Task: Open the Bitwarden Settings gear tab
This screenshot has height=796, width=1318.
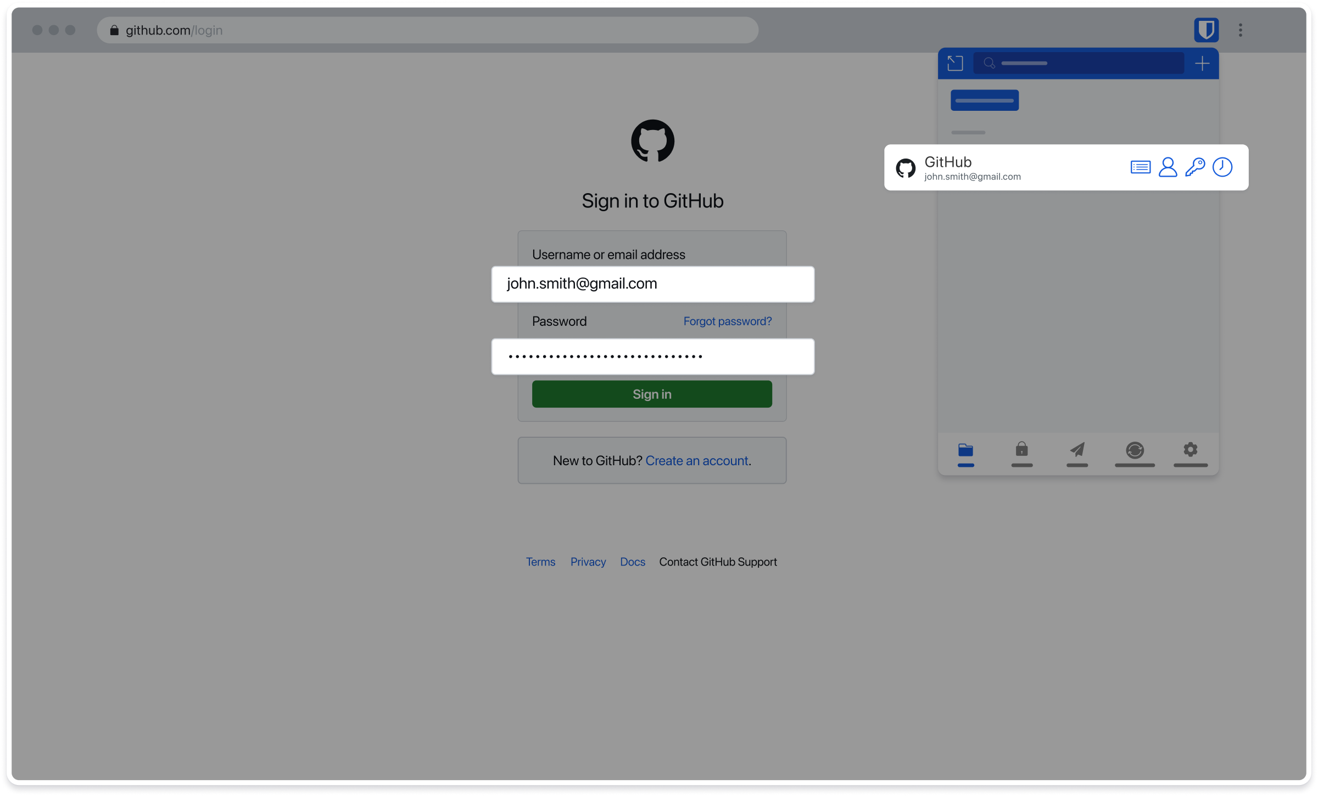Action: click(1191, 454)
